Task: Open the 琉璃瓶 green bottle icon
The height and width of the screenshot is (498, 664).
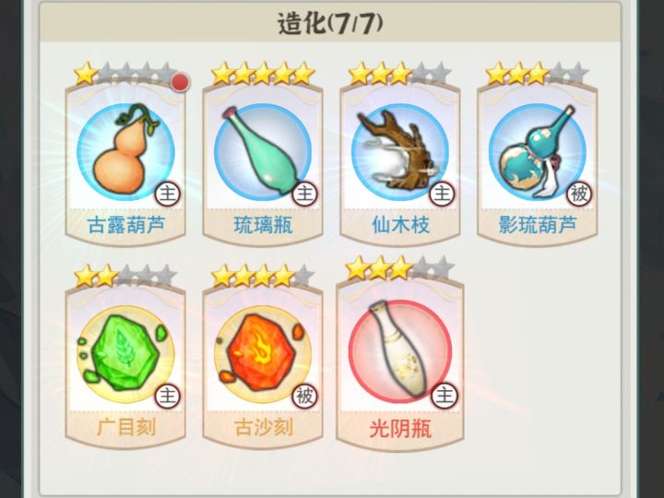Action: click(263, 151)
